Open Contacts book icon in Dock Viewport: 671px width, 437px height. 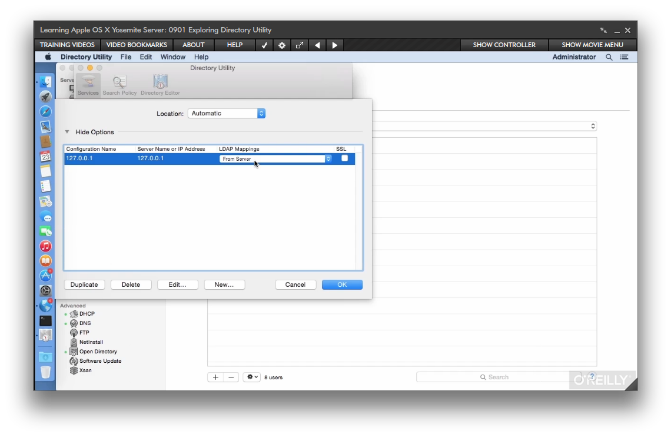click(45, 141)
